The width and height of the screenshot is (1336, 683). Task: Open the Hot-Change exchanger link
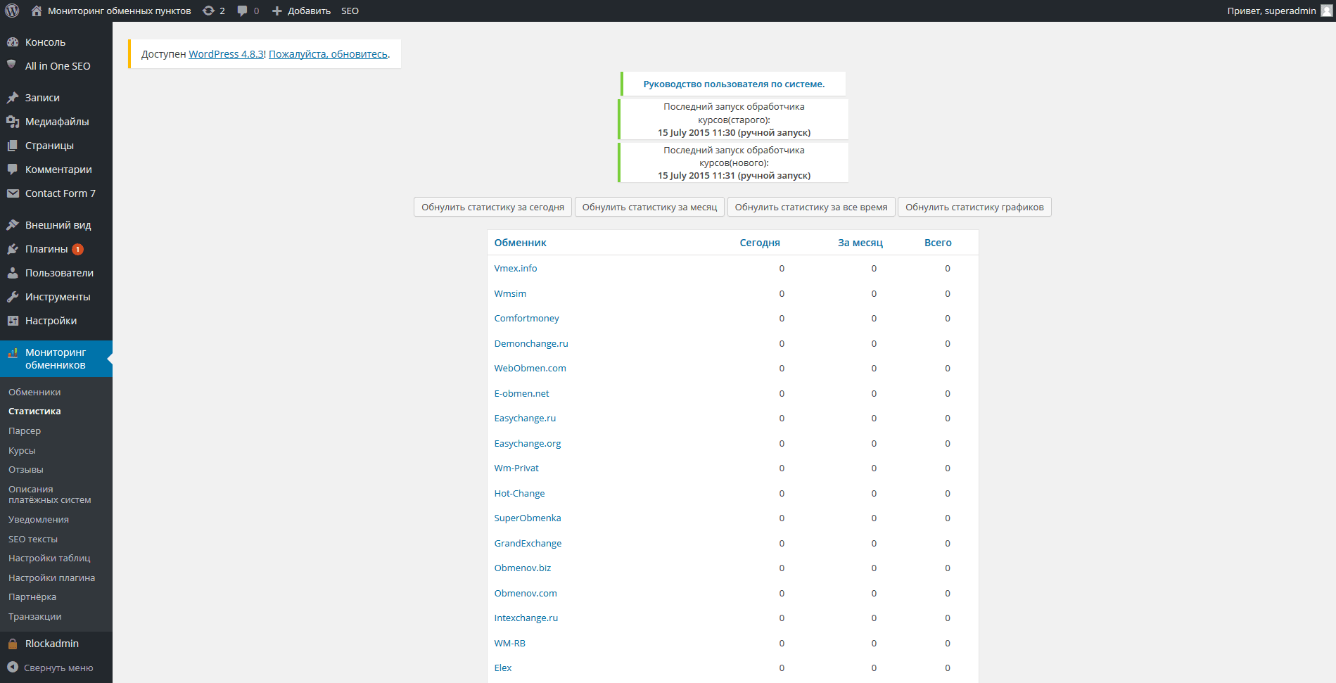(519, 494)
